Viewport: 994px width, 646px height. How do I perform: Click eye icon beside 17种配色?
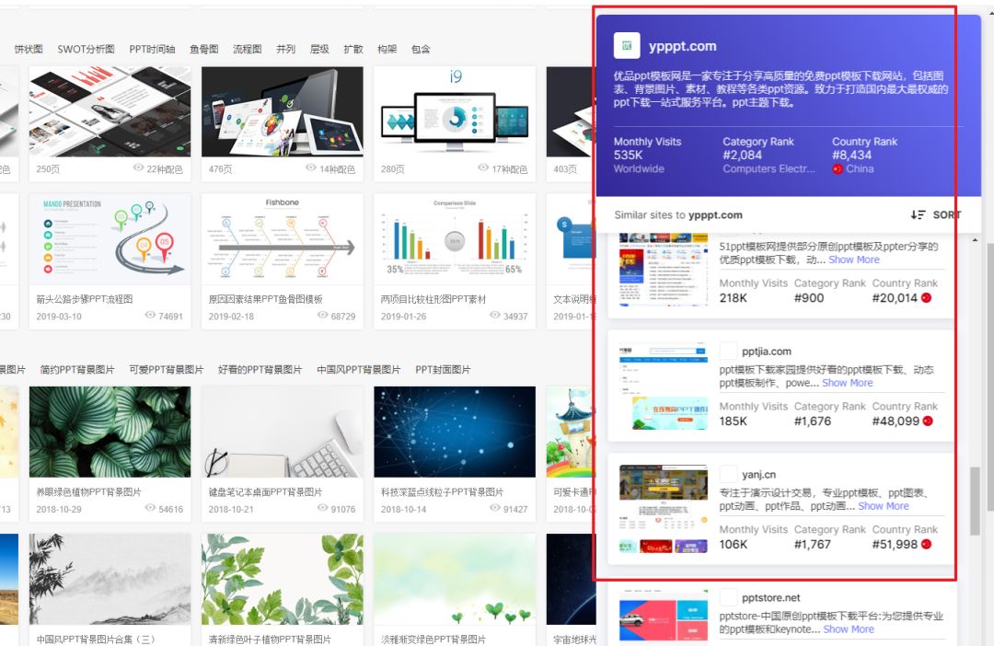pyautogui.click(x=483, y=168)
